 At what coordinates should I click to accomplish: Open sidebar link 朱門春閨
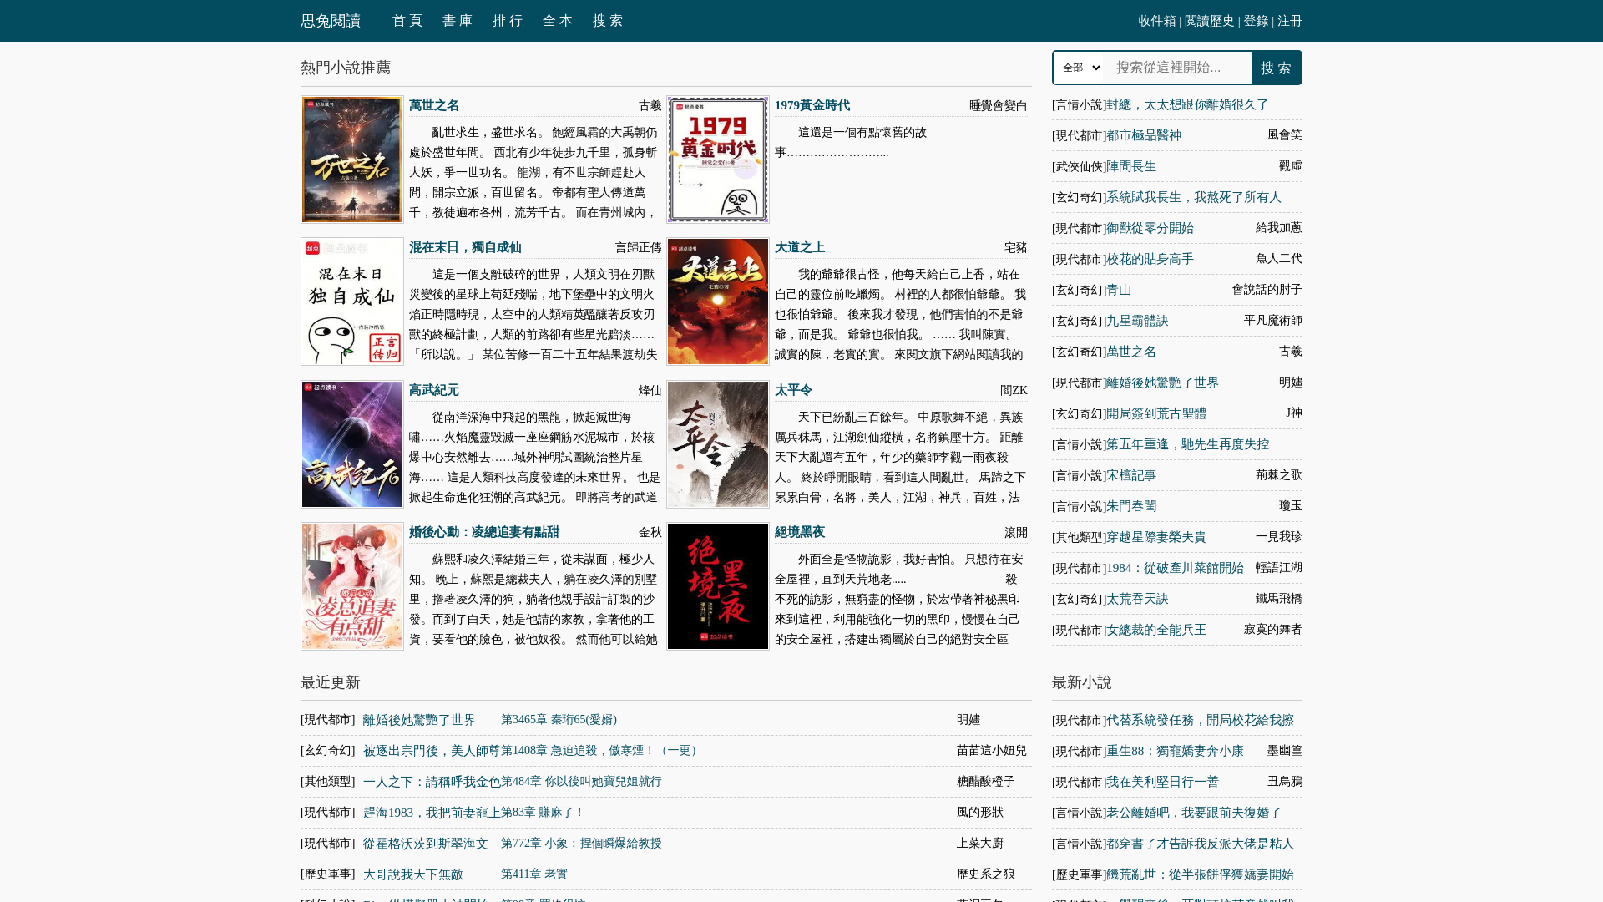tap(1131, 506)
